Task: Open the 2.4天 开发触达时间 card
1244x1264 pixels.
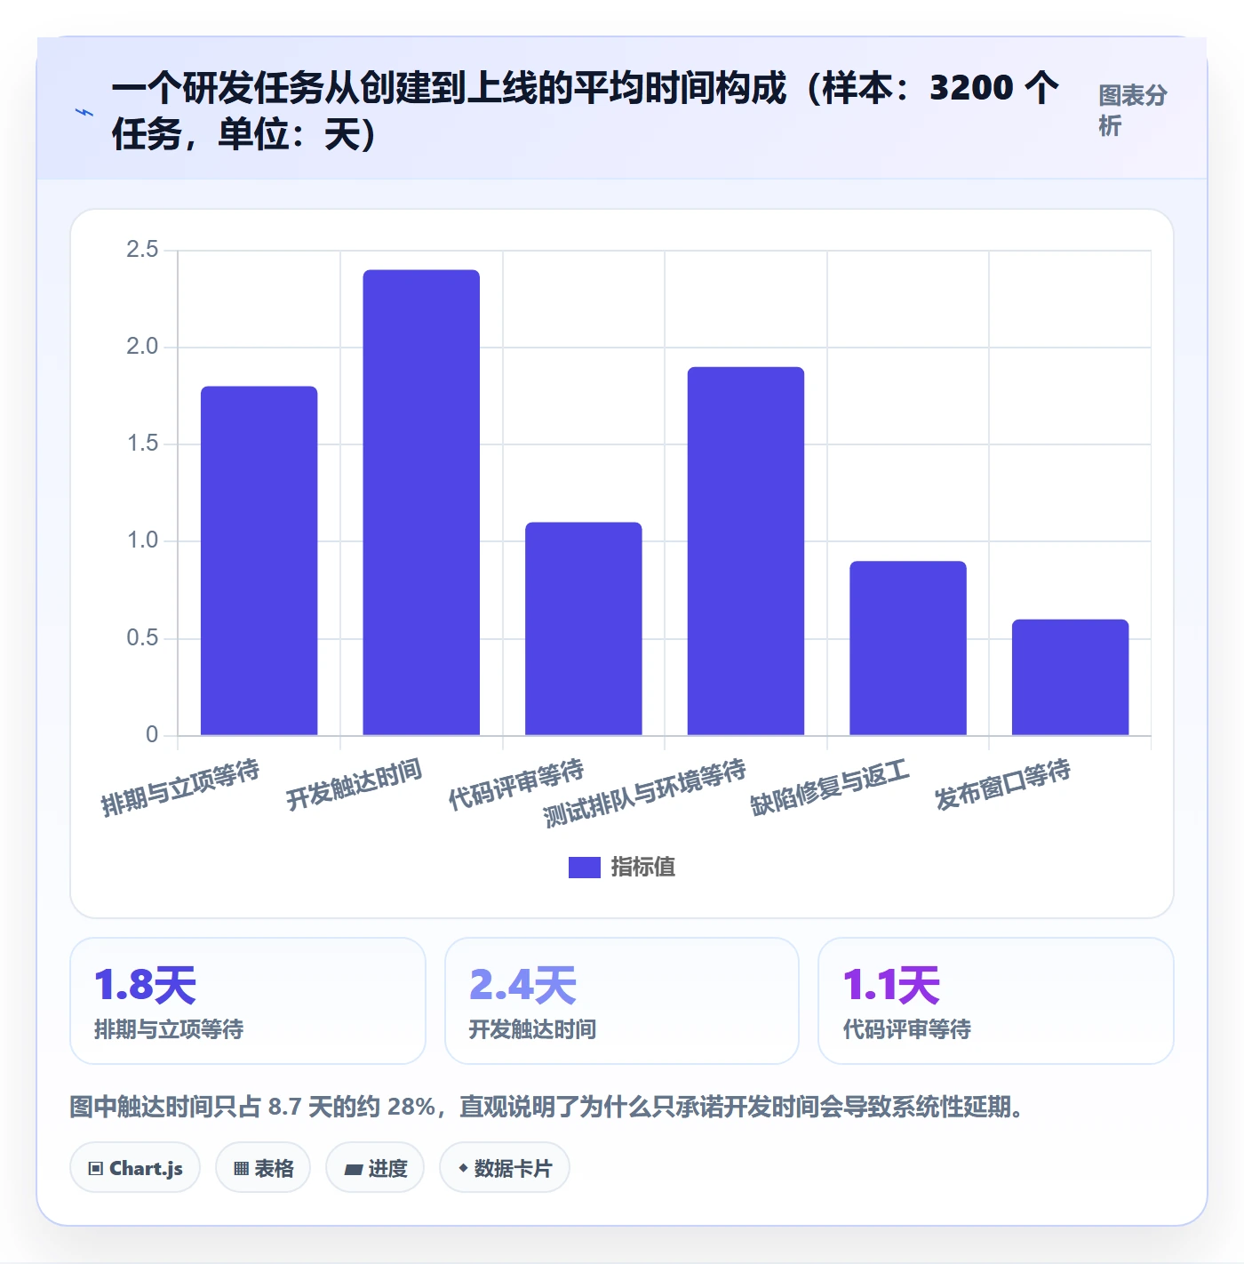Action: pos(622,1001)
